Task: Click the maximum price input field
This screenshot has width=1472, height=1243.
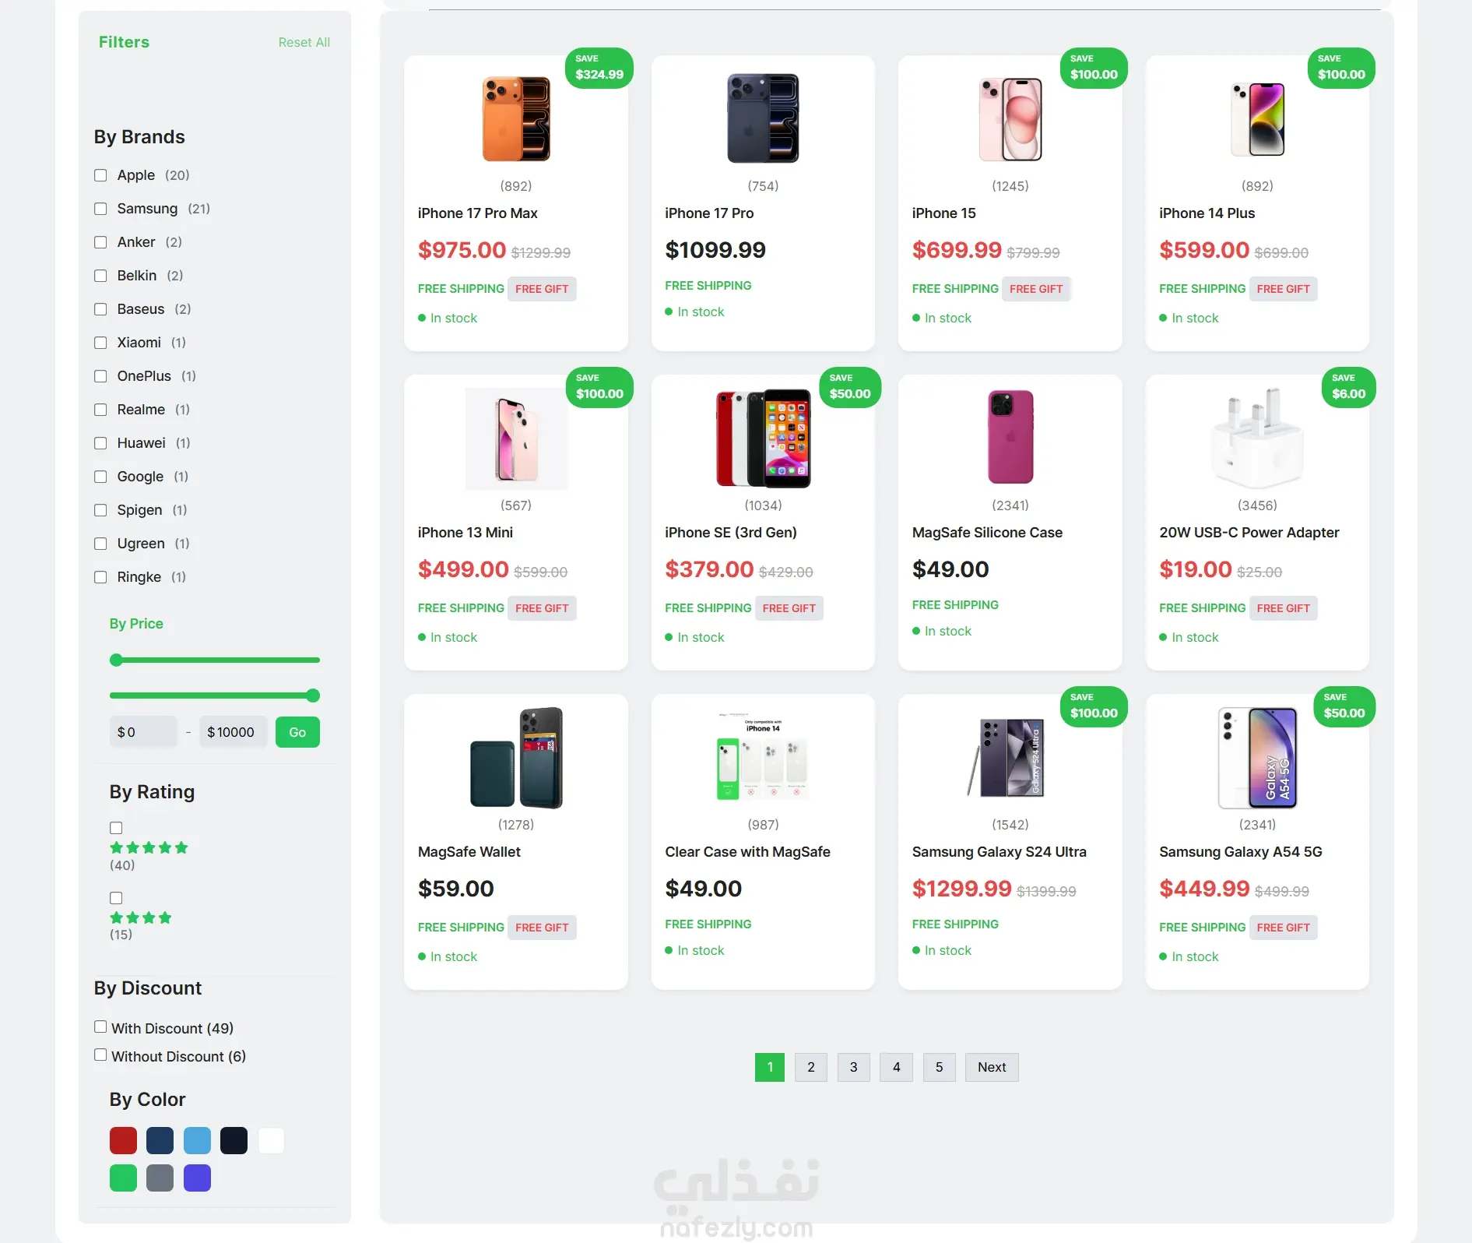Action: pos(234,732)
